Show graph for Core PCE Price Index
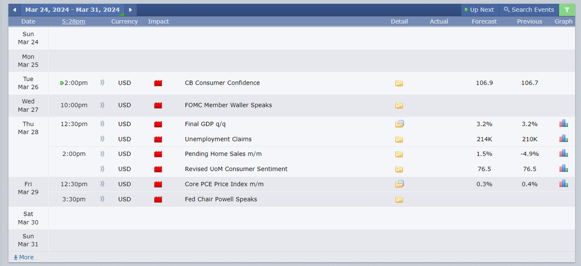Image resolution: width=581 pixels, height=266 pixels. 564,183
